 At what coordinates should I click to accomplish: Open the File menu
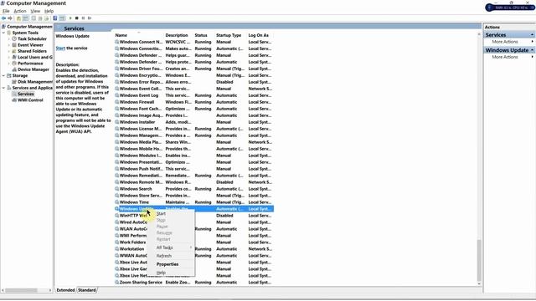tap(6, 11)
